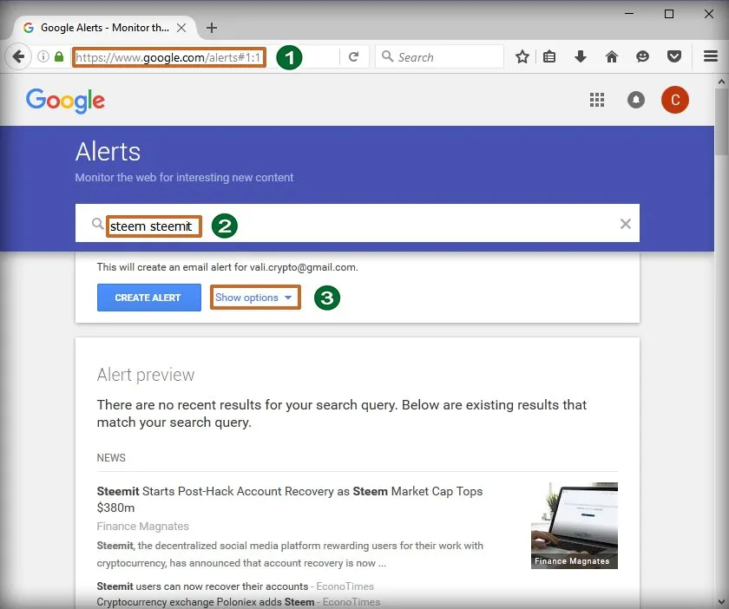Open Google notifications bell
729x609 pixels.
(x=635, y=100)
